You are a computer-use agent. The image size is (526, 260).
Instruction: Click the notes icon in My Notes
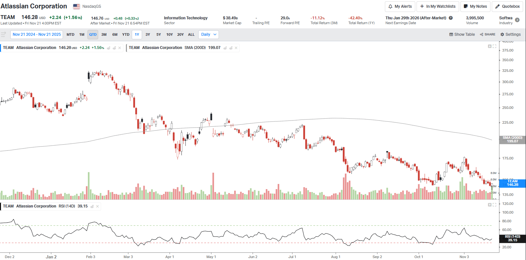tap(466, 6)
